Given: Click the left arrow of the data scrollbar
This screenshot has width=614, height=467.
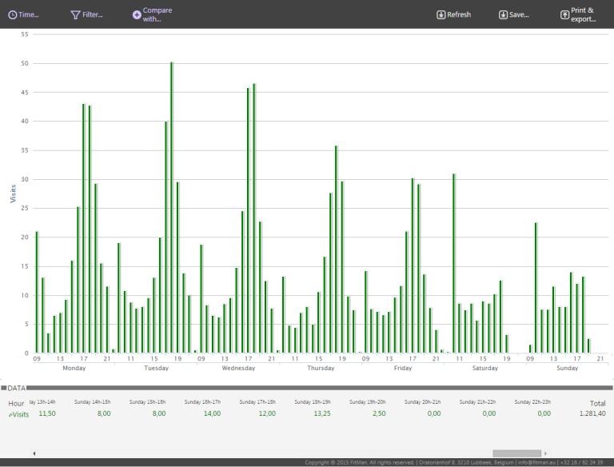Looking at the screenshot, I should coord(34,453).
